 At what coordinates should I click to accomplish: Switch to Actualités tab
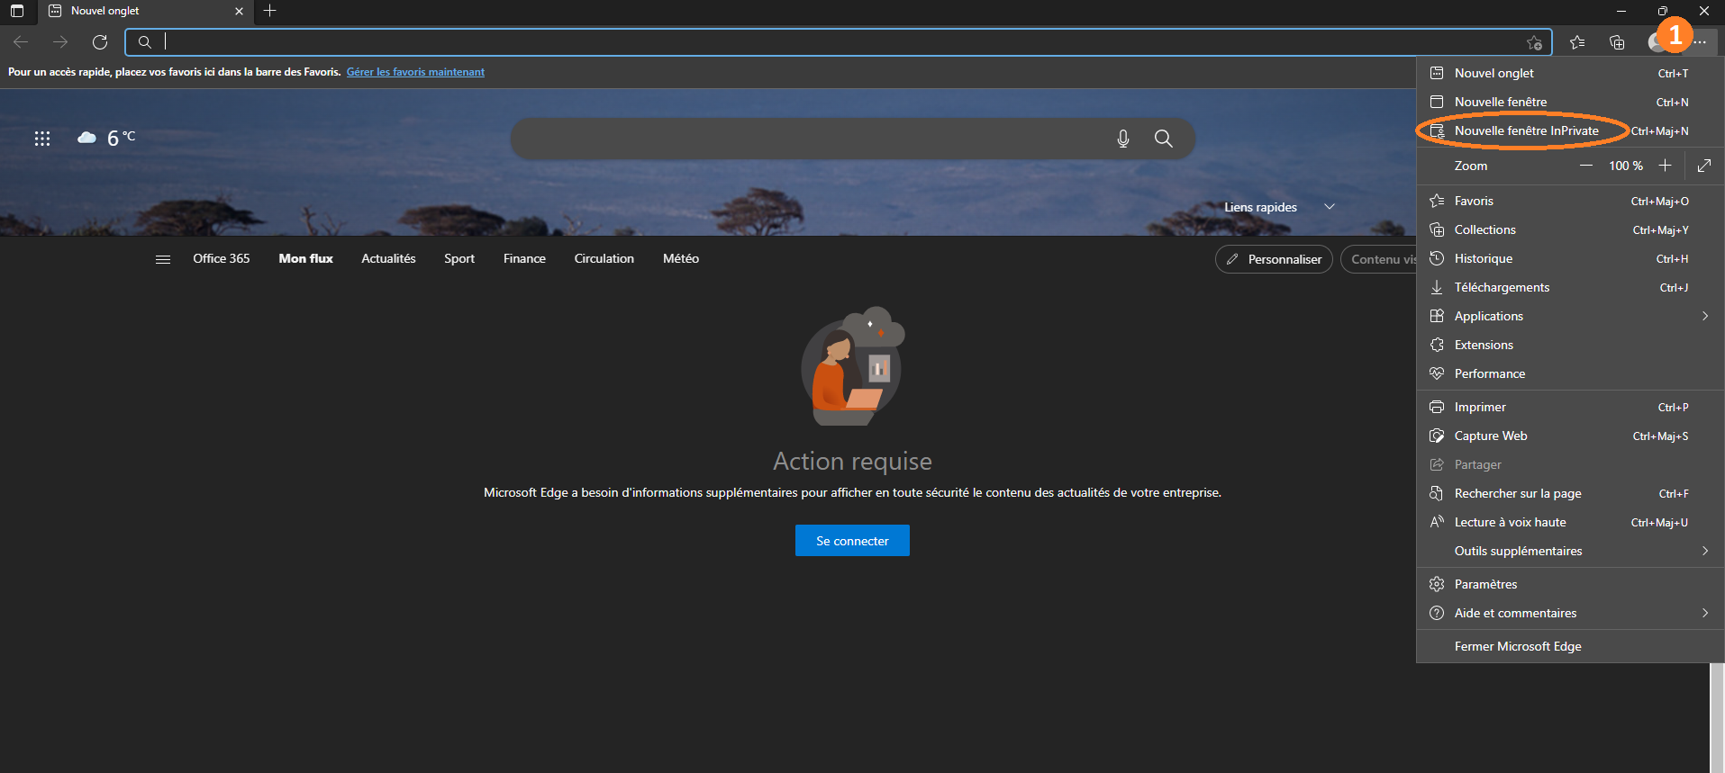[388, 258]
